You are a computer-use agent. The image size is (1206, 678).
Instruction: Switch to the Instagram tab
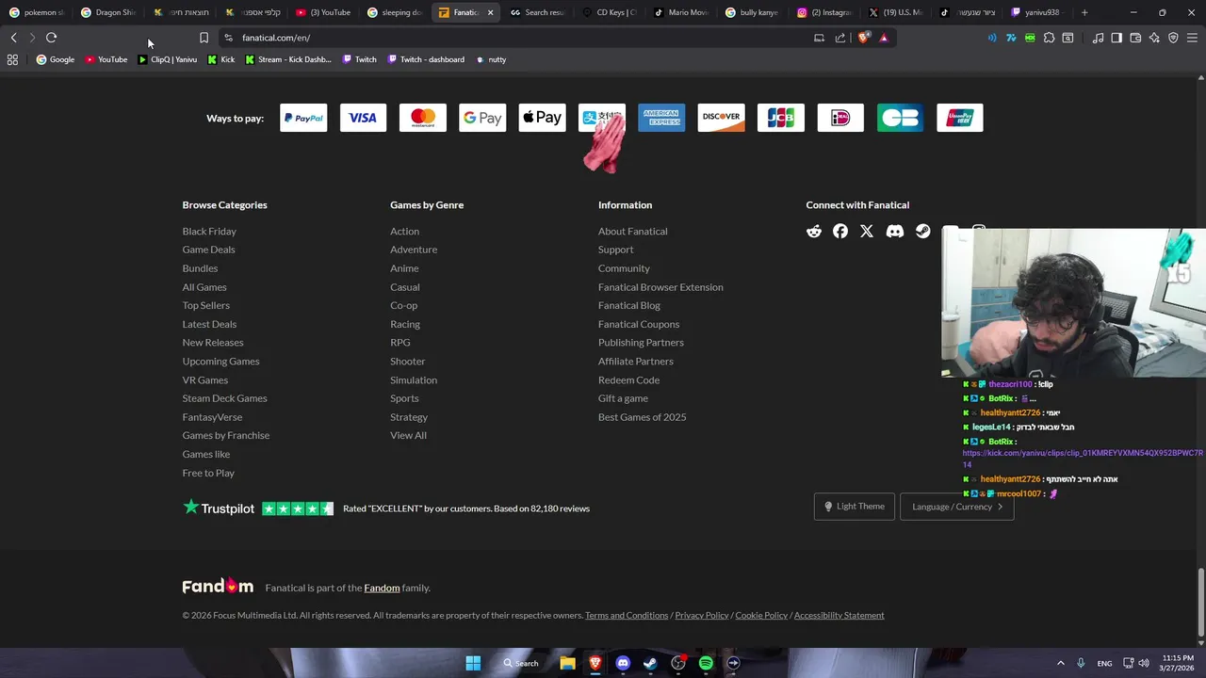[x=825, y=12]
